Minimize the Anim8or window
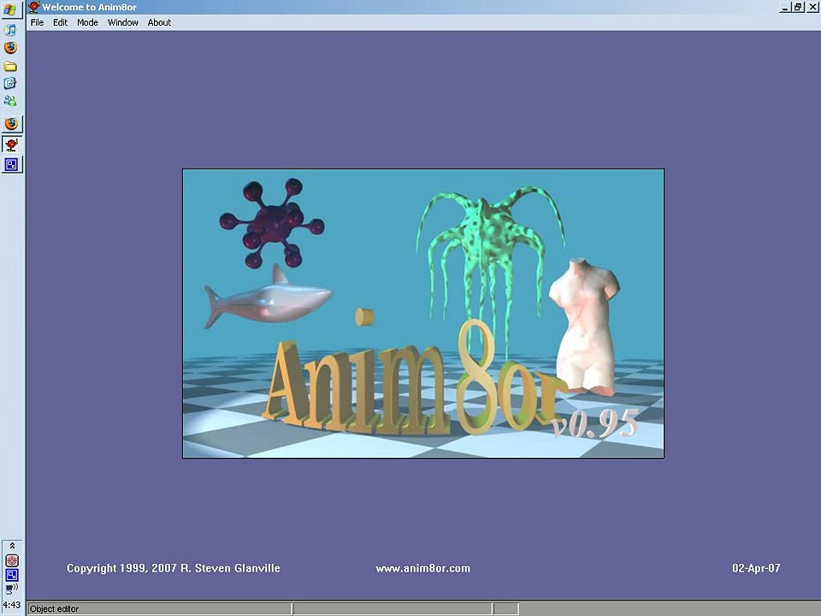The image size is (821, 616). [784, 7]
